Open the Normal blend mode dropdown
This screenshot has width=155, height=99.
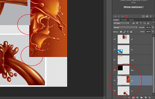coord(125,27)
